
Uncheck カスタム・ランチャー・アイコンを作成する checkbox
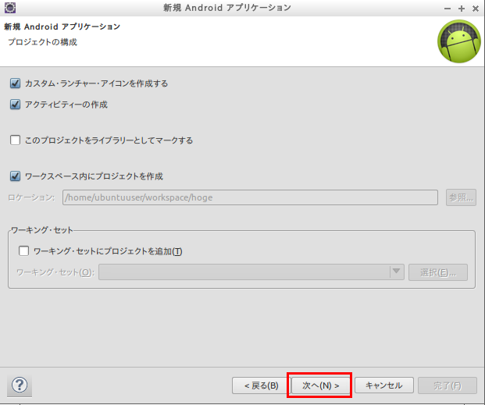tap(15, 83)
